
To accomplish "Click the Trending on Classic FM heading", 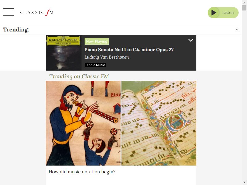I will pos(79,76).
